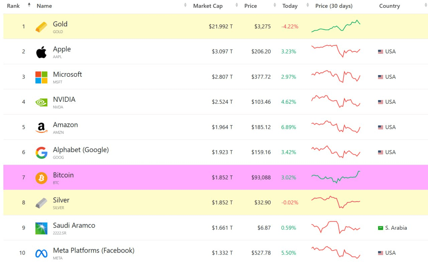428x265 pixels.
Task: Click the Saudi Aramco logo icon
Action: (x=41, y=228)
